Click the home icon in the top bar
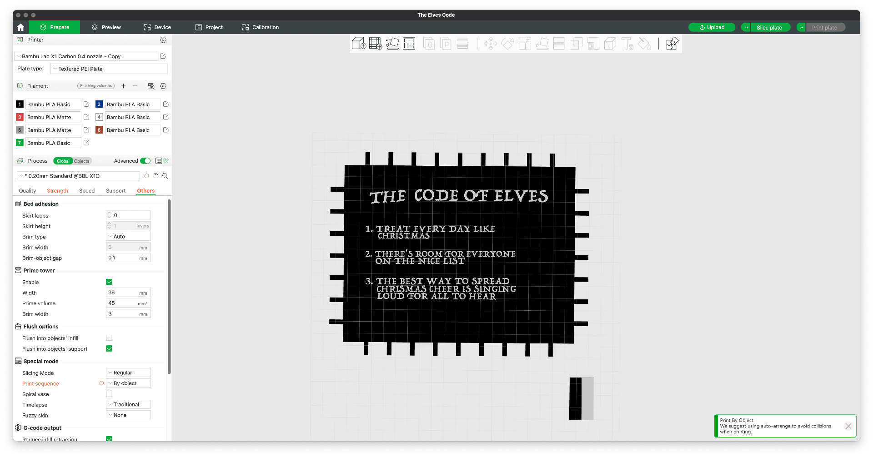The width and height of the screenshot is (873, 457). tap(20, 27)
